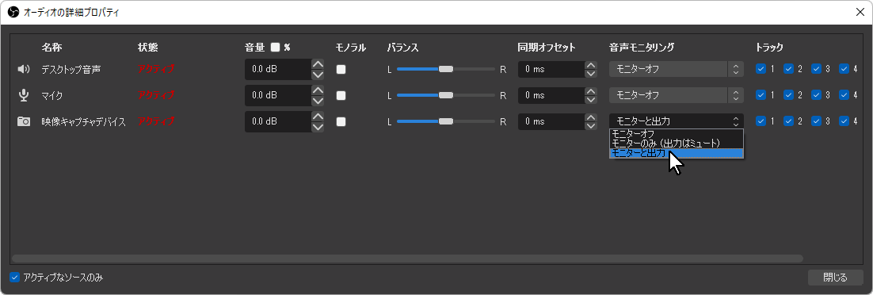Uncheck track 1 for デスクトップ音声
This screenshot has height=295, width=873.
761,69
